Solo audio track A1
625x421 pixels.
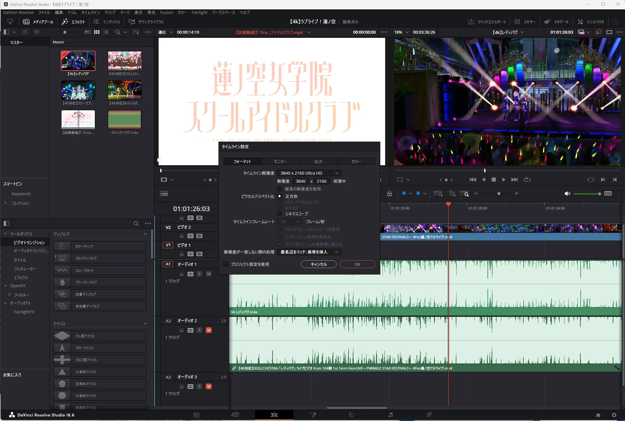(199, 274)
